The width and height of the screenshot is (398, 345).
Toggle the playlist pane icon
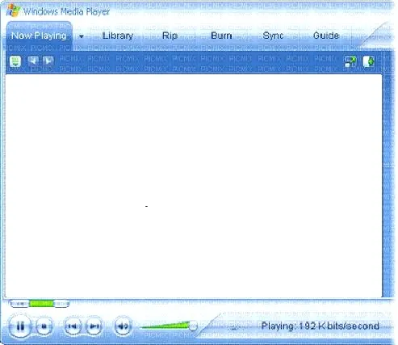pos(369,61)
